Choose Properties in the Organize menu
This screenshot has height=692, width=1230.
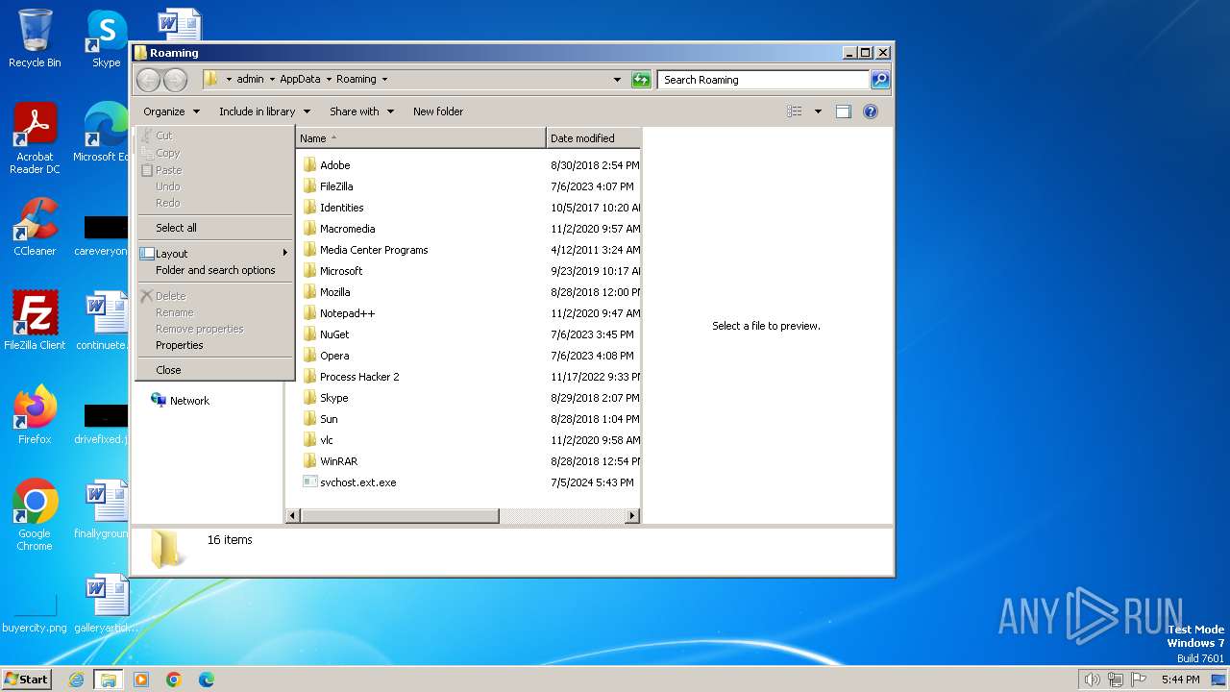tap(180, 345)
